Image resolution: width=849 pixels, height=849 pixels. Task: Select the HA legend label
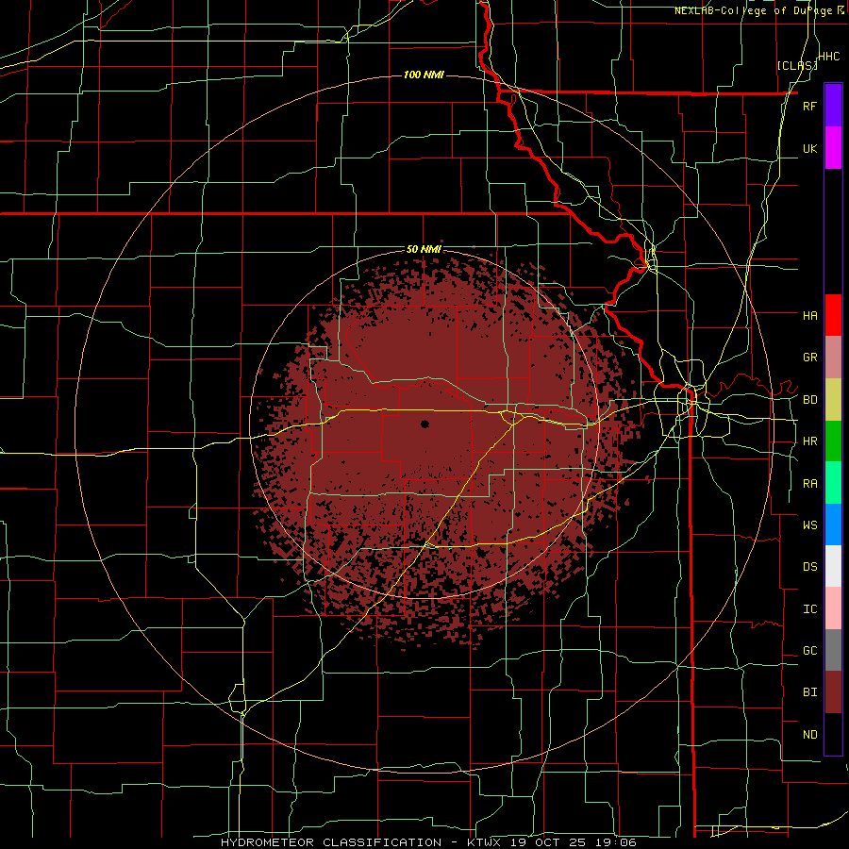tap(809, 316)
